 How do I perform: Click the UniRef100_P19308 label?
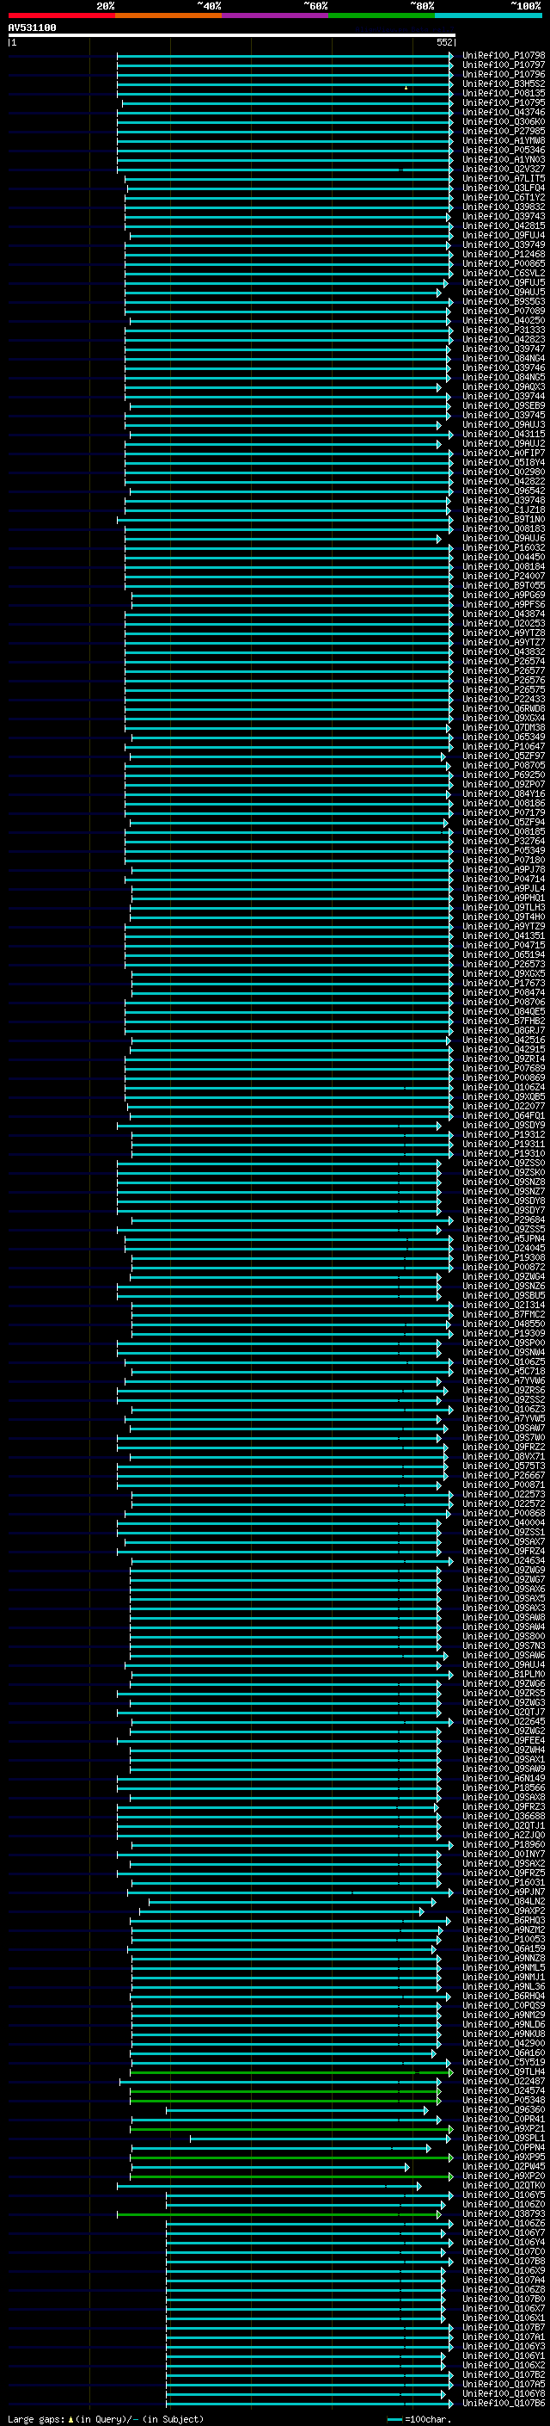point(504,1257)
